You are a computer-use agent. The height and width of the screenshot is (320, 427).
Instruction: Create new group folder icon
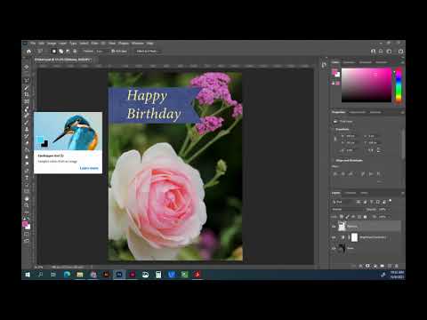pos(383,266)
